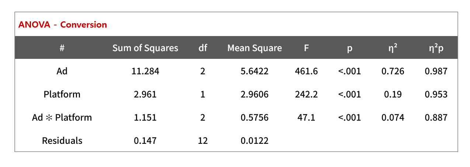The image size is (470, 167).
Task: Click the 0.953 partial eta squared cell
Action: (x=436, y=94)
